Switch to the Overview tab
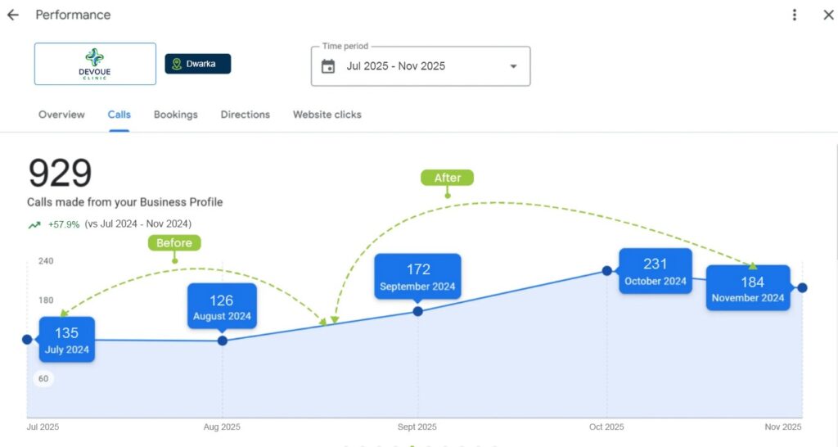 (61, 115)
